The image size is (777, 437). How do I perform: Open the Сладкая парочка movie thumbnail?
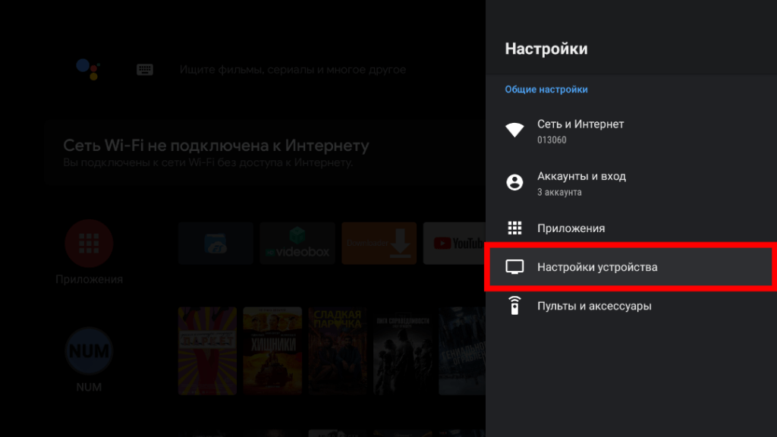tap(337, 350)
